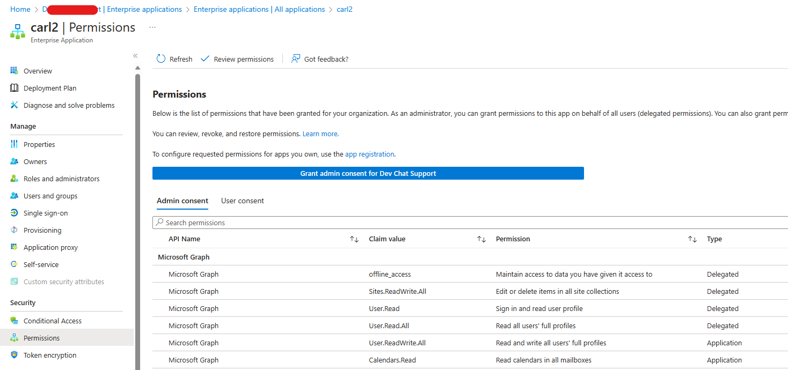Select the offline_access claim value cell
Image resolution: width=788 pixels, height=370 pixels.
[390, 274]
